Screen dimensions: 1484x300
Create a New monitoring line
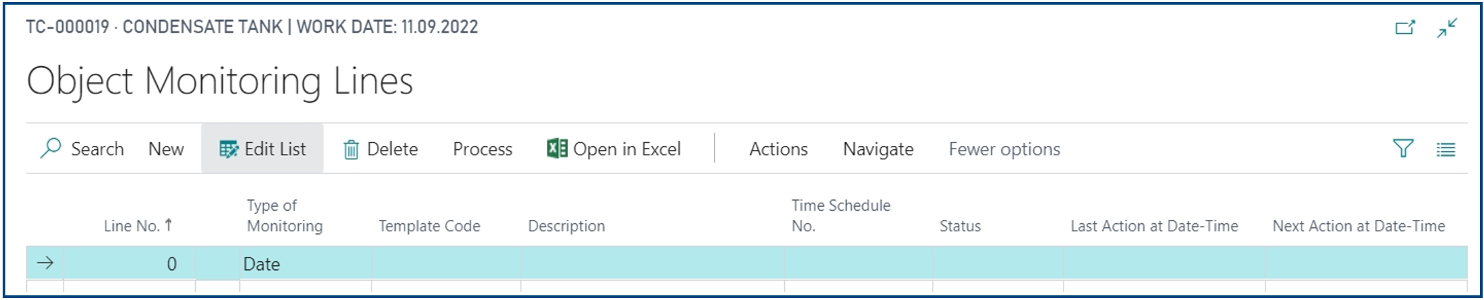coord(166,149)
